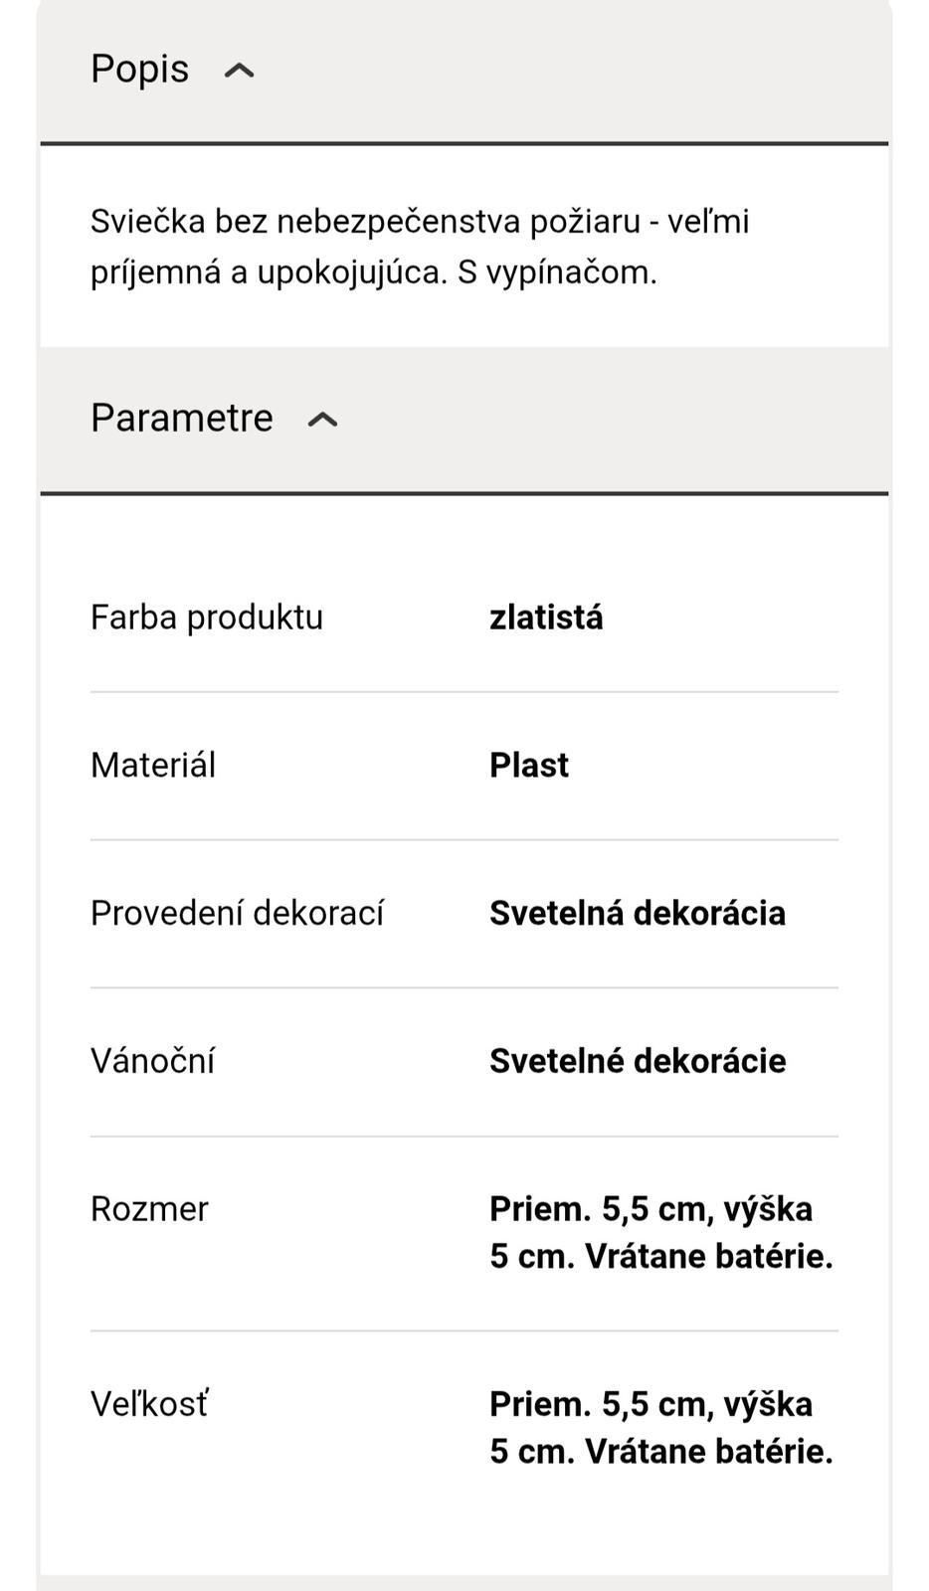Collapse the Popis section chevron
Image resolution: width=929 pixels, height=1591 pixels.
click(240, 71)
